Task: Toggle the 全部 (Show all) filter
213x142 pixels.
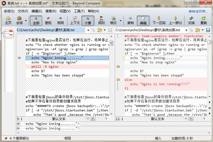Action: [x=36, y=20]
